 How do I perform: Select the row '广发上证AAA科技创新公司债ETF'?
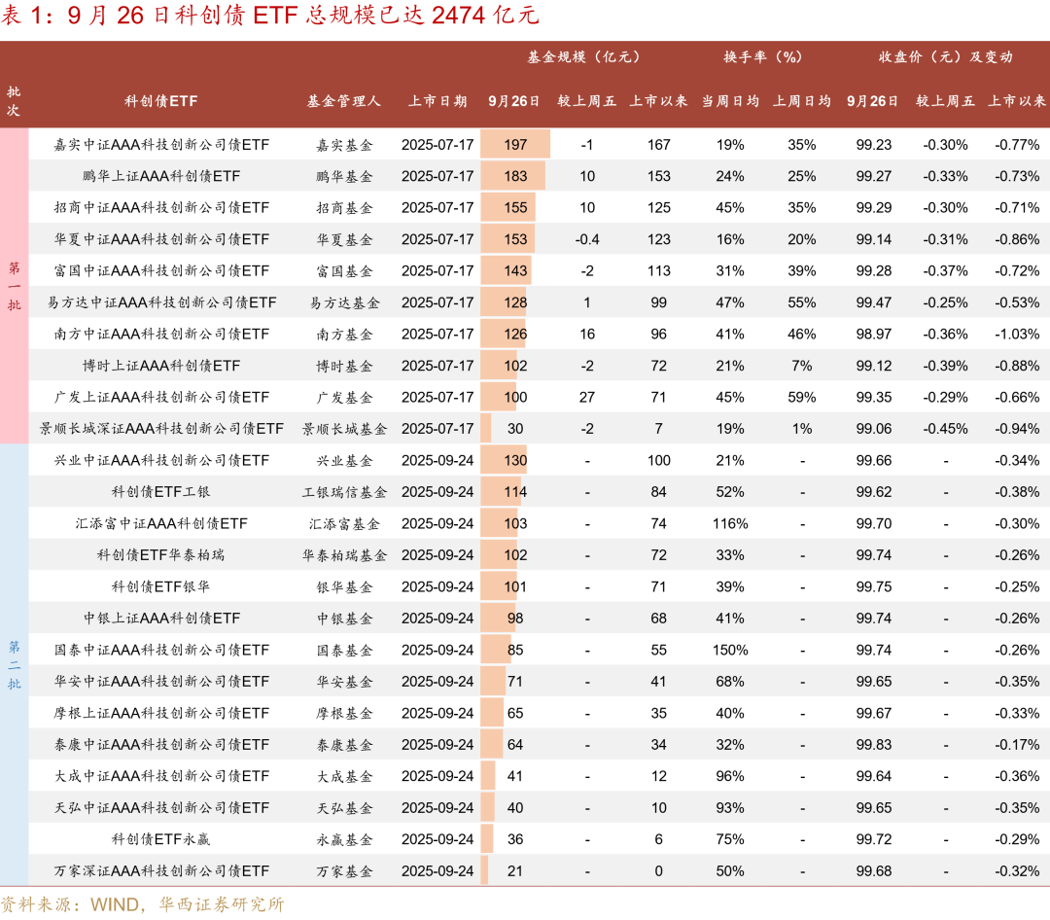pos(539,397)
